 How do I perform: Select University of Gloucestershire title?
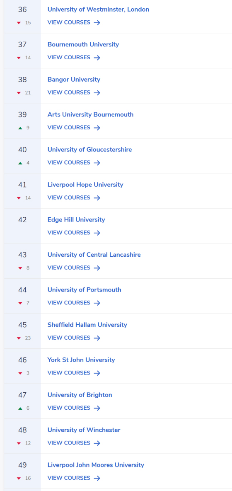click(x=90, y=150)
